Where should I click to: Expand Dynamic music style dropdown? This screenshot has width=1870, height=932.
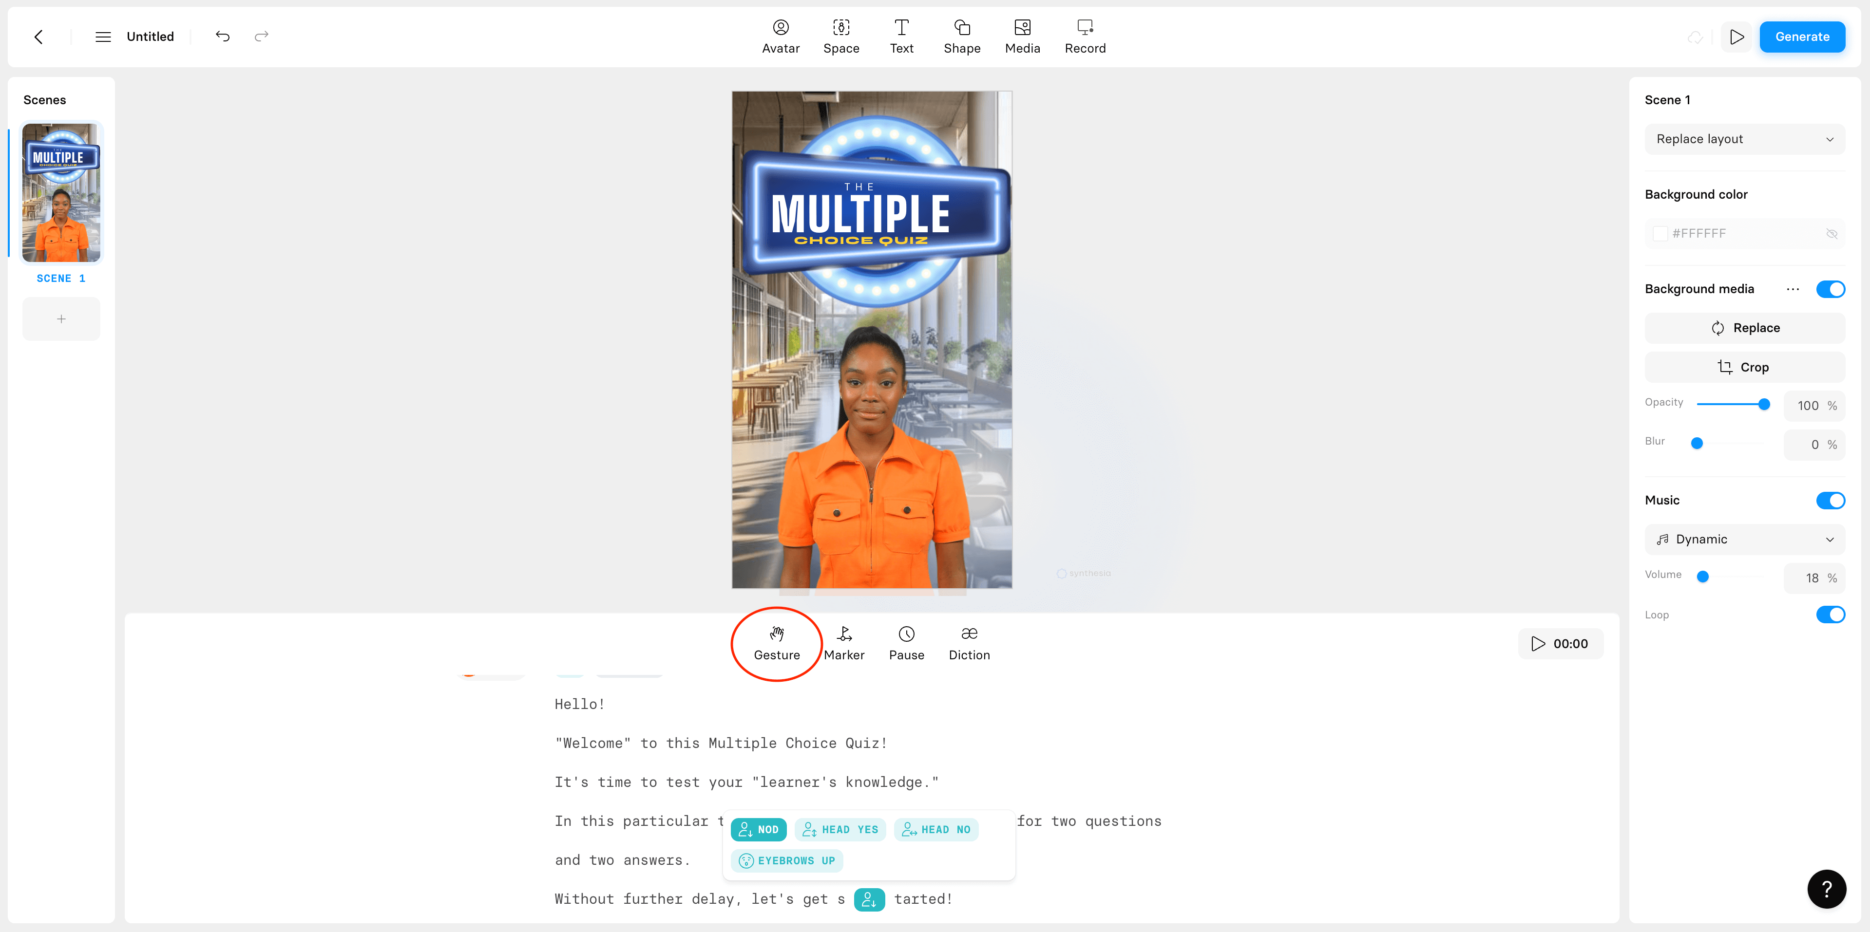1832,539
